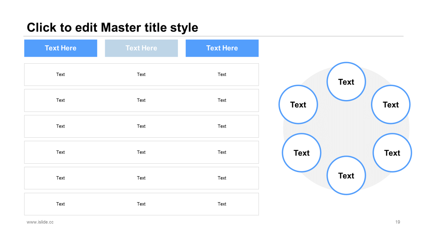The image size is (427, 240).
Task: Click the upper-right 'Text' circle of the ring
Action: 391,105
